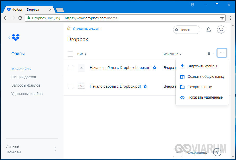
Task: Open the Файлы section in sidebar
Action: [18, 53]
